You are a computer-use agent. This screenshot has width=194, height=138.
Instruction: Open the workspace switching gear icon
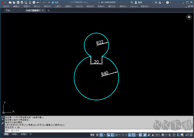click(x=163, y=135)
